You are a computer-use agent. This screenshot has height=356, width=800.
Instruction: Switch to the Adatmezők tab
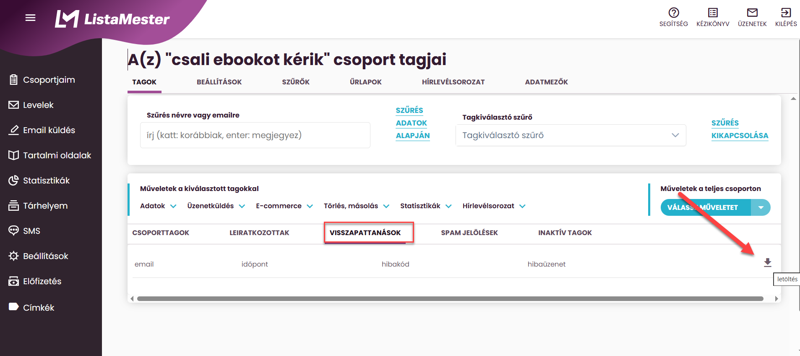(546, 82)
